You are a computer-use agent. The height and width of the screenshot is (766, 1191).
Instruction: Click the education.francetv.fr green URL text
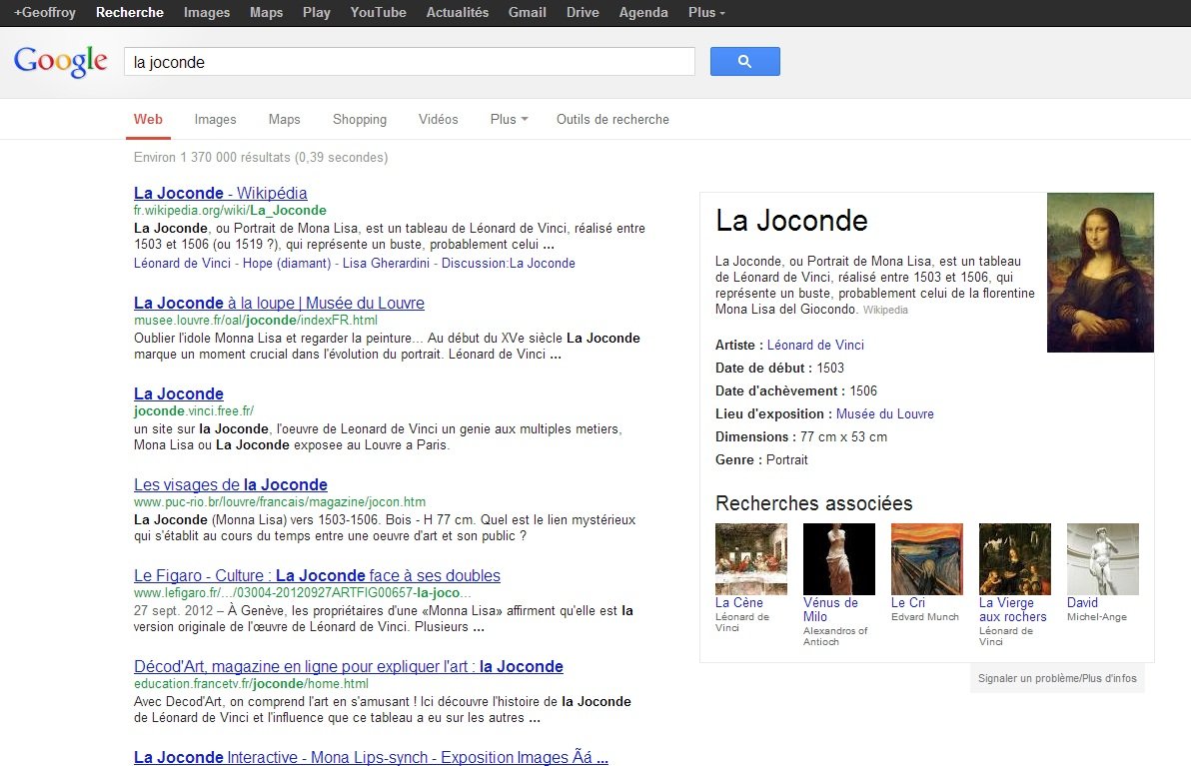click(251, 683)
